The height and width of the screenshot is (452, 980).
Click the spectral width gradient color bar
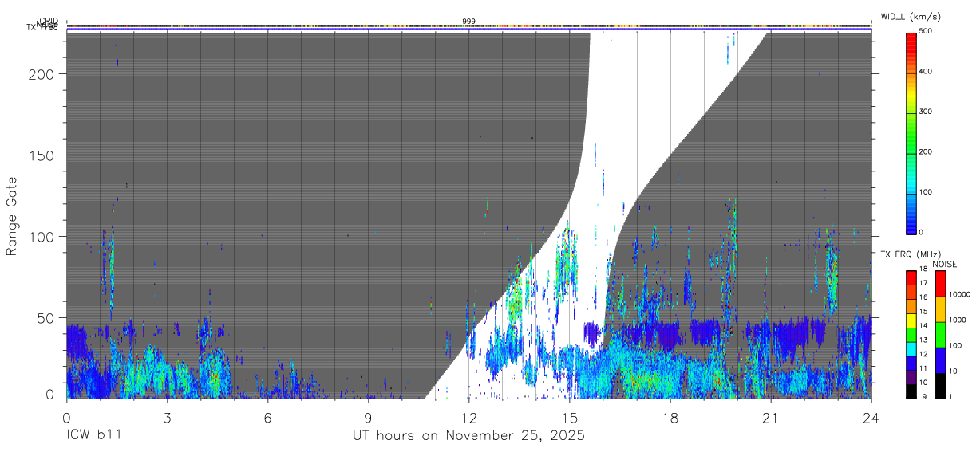(911, 132)
